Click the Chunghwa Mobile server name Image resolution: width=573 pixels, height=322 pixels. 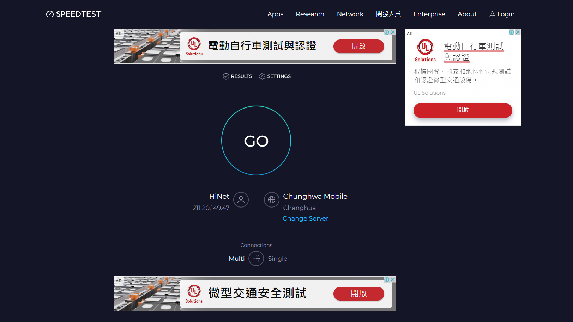pos(315,196)
